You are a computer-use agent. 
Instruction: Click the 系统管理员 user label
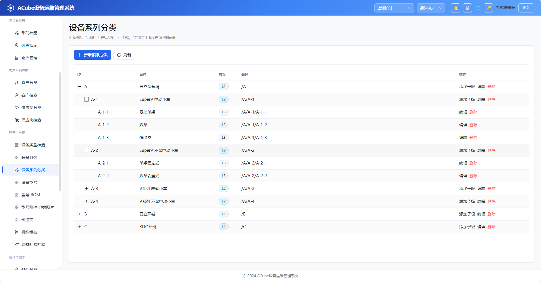click(x=506, y=8)
